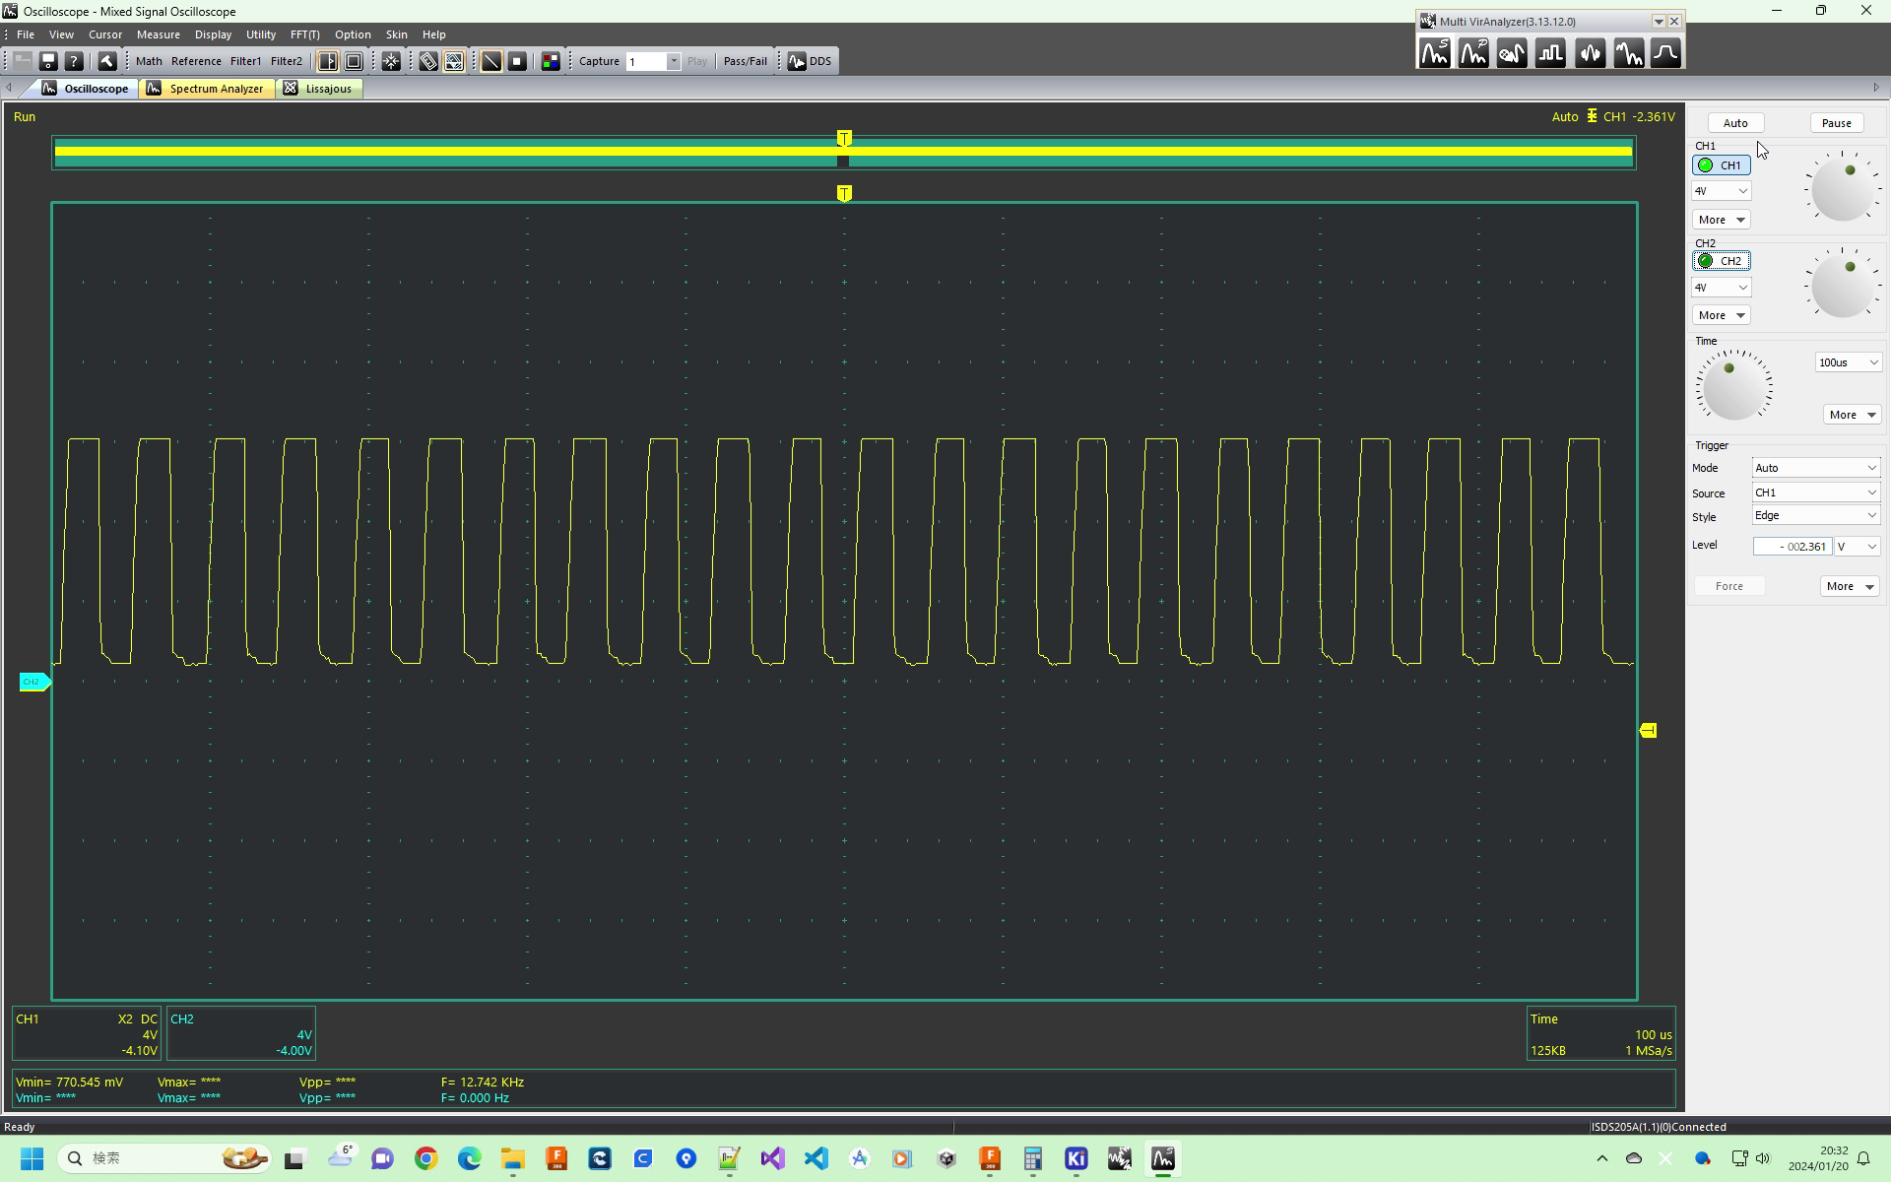Click the DDS signal generator button
The height and width of the screenshot is (1182, 1891).
click(810, 61)
